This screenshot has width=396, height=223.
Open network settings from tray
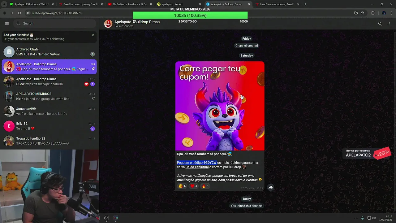(369, 218)
